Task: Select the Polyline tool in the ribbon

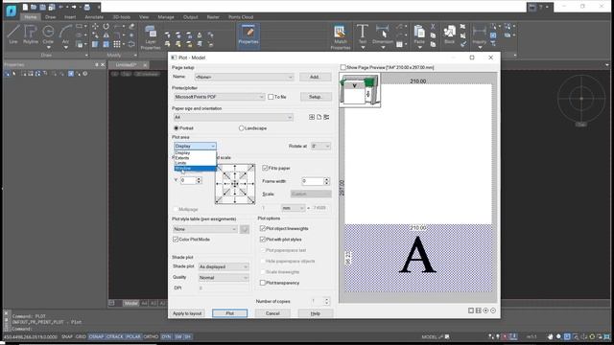Action: click(x=31, y=34)
